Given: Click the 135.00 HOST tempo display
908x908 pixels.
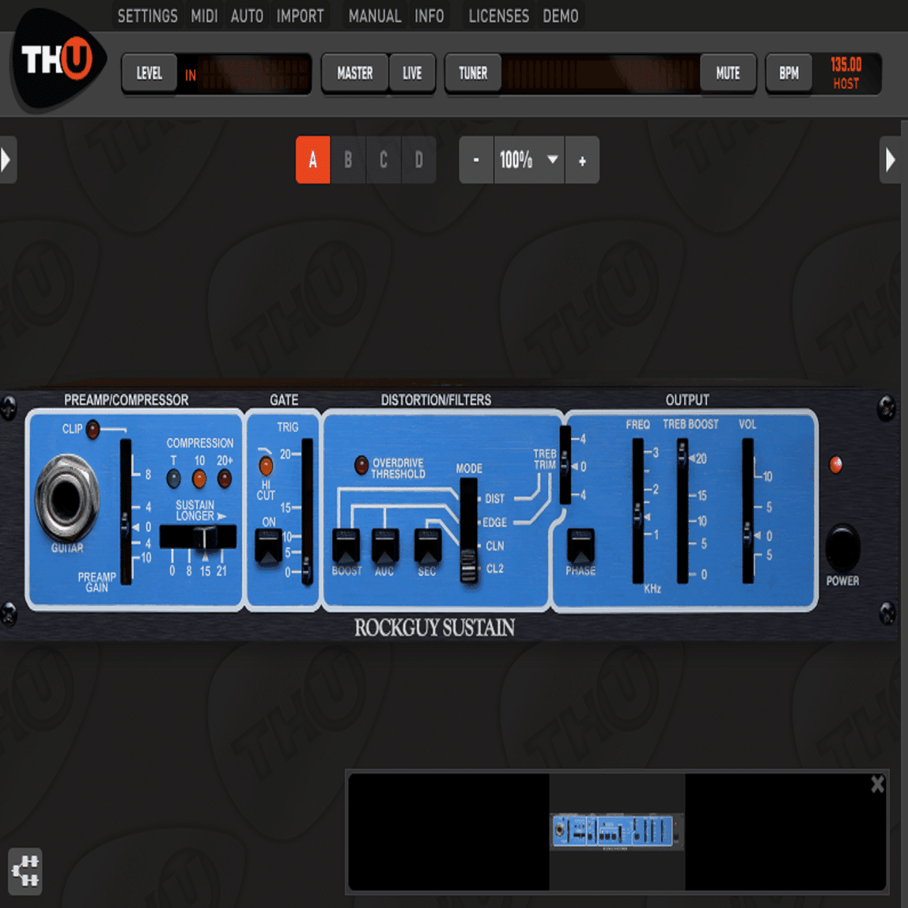Looking at the screenshot, I should pyautogui.click(x=846, y=73).
